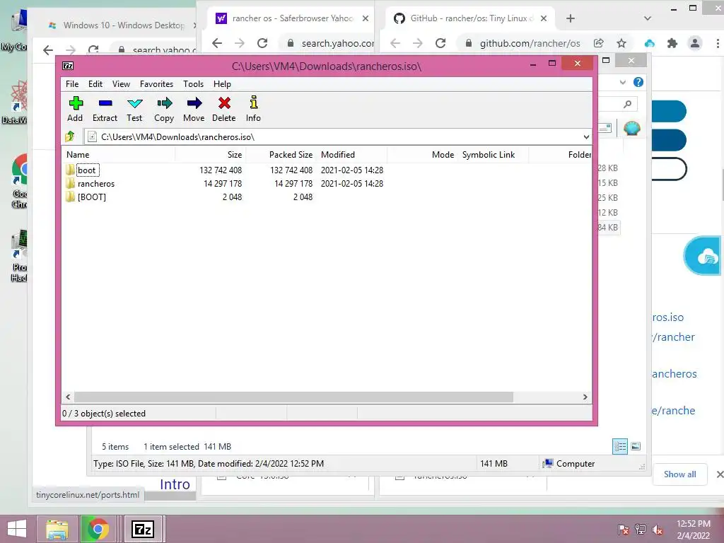The image size is (724, 543).
Task: Switch to rancher os Yahoo tab
Action: click(x=292, y=18)
